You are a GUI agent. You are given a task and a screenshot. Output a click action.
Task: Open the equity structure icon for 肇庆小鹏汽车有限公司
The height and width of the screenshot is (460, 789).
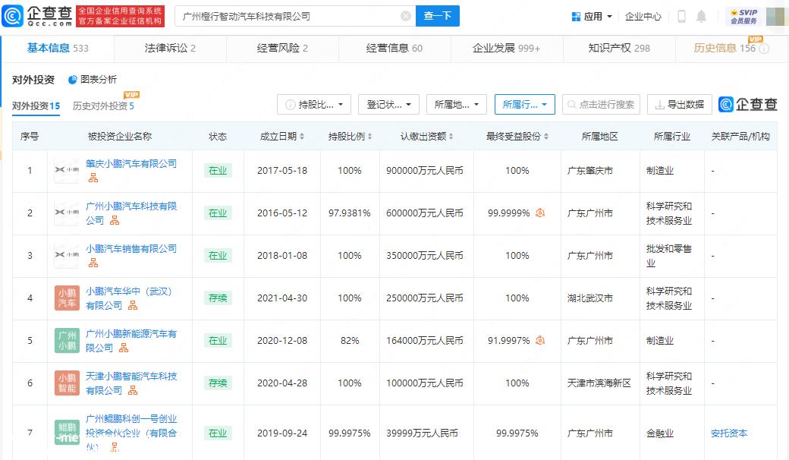click(x=93, y=178)
